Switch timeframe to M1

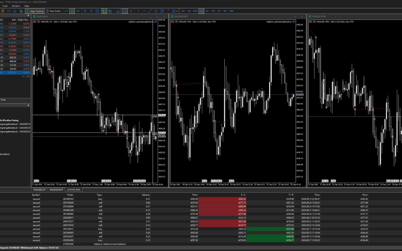183,11
